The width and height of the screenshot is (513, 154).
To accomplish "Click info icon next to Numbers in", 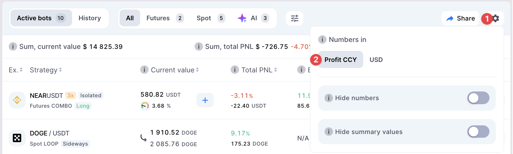I will tap(322, 40).
